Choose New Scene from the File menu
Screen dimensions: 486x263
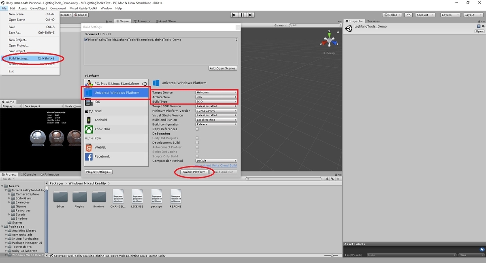tap(30, 14)
